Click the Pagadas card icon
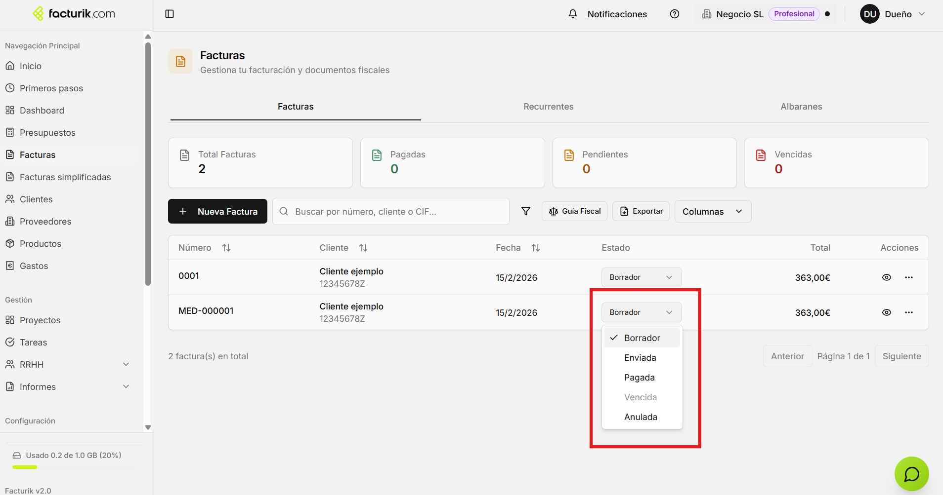Viewport: 943px width, 495px height. tap(377, 155)
